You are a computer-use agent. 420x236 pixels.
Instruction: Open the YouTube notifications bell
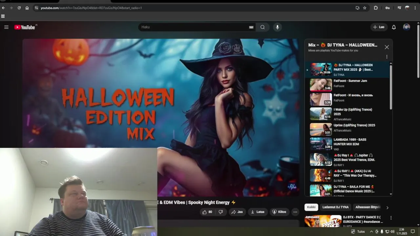tap(394, 27)
